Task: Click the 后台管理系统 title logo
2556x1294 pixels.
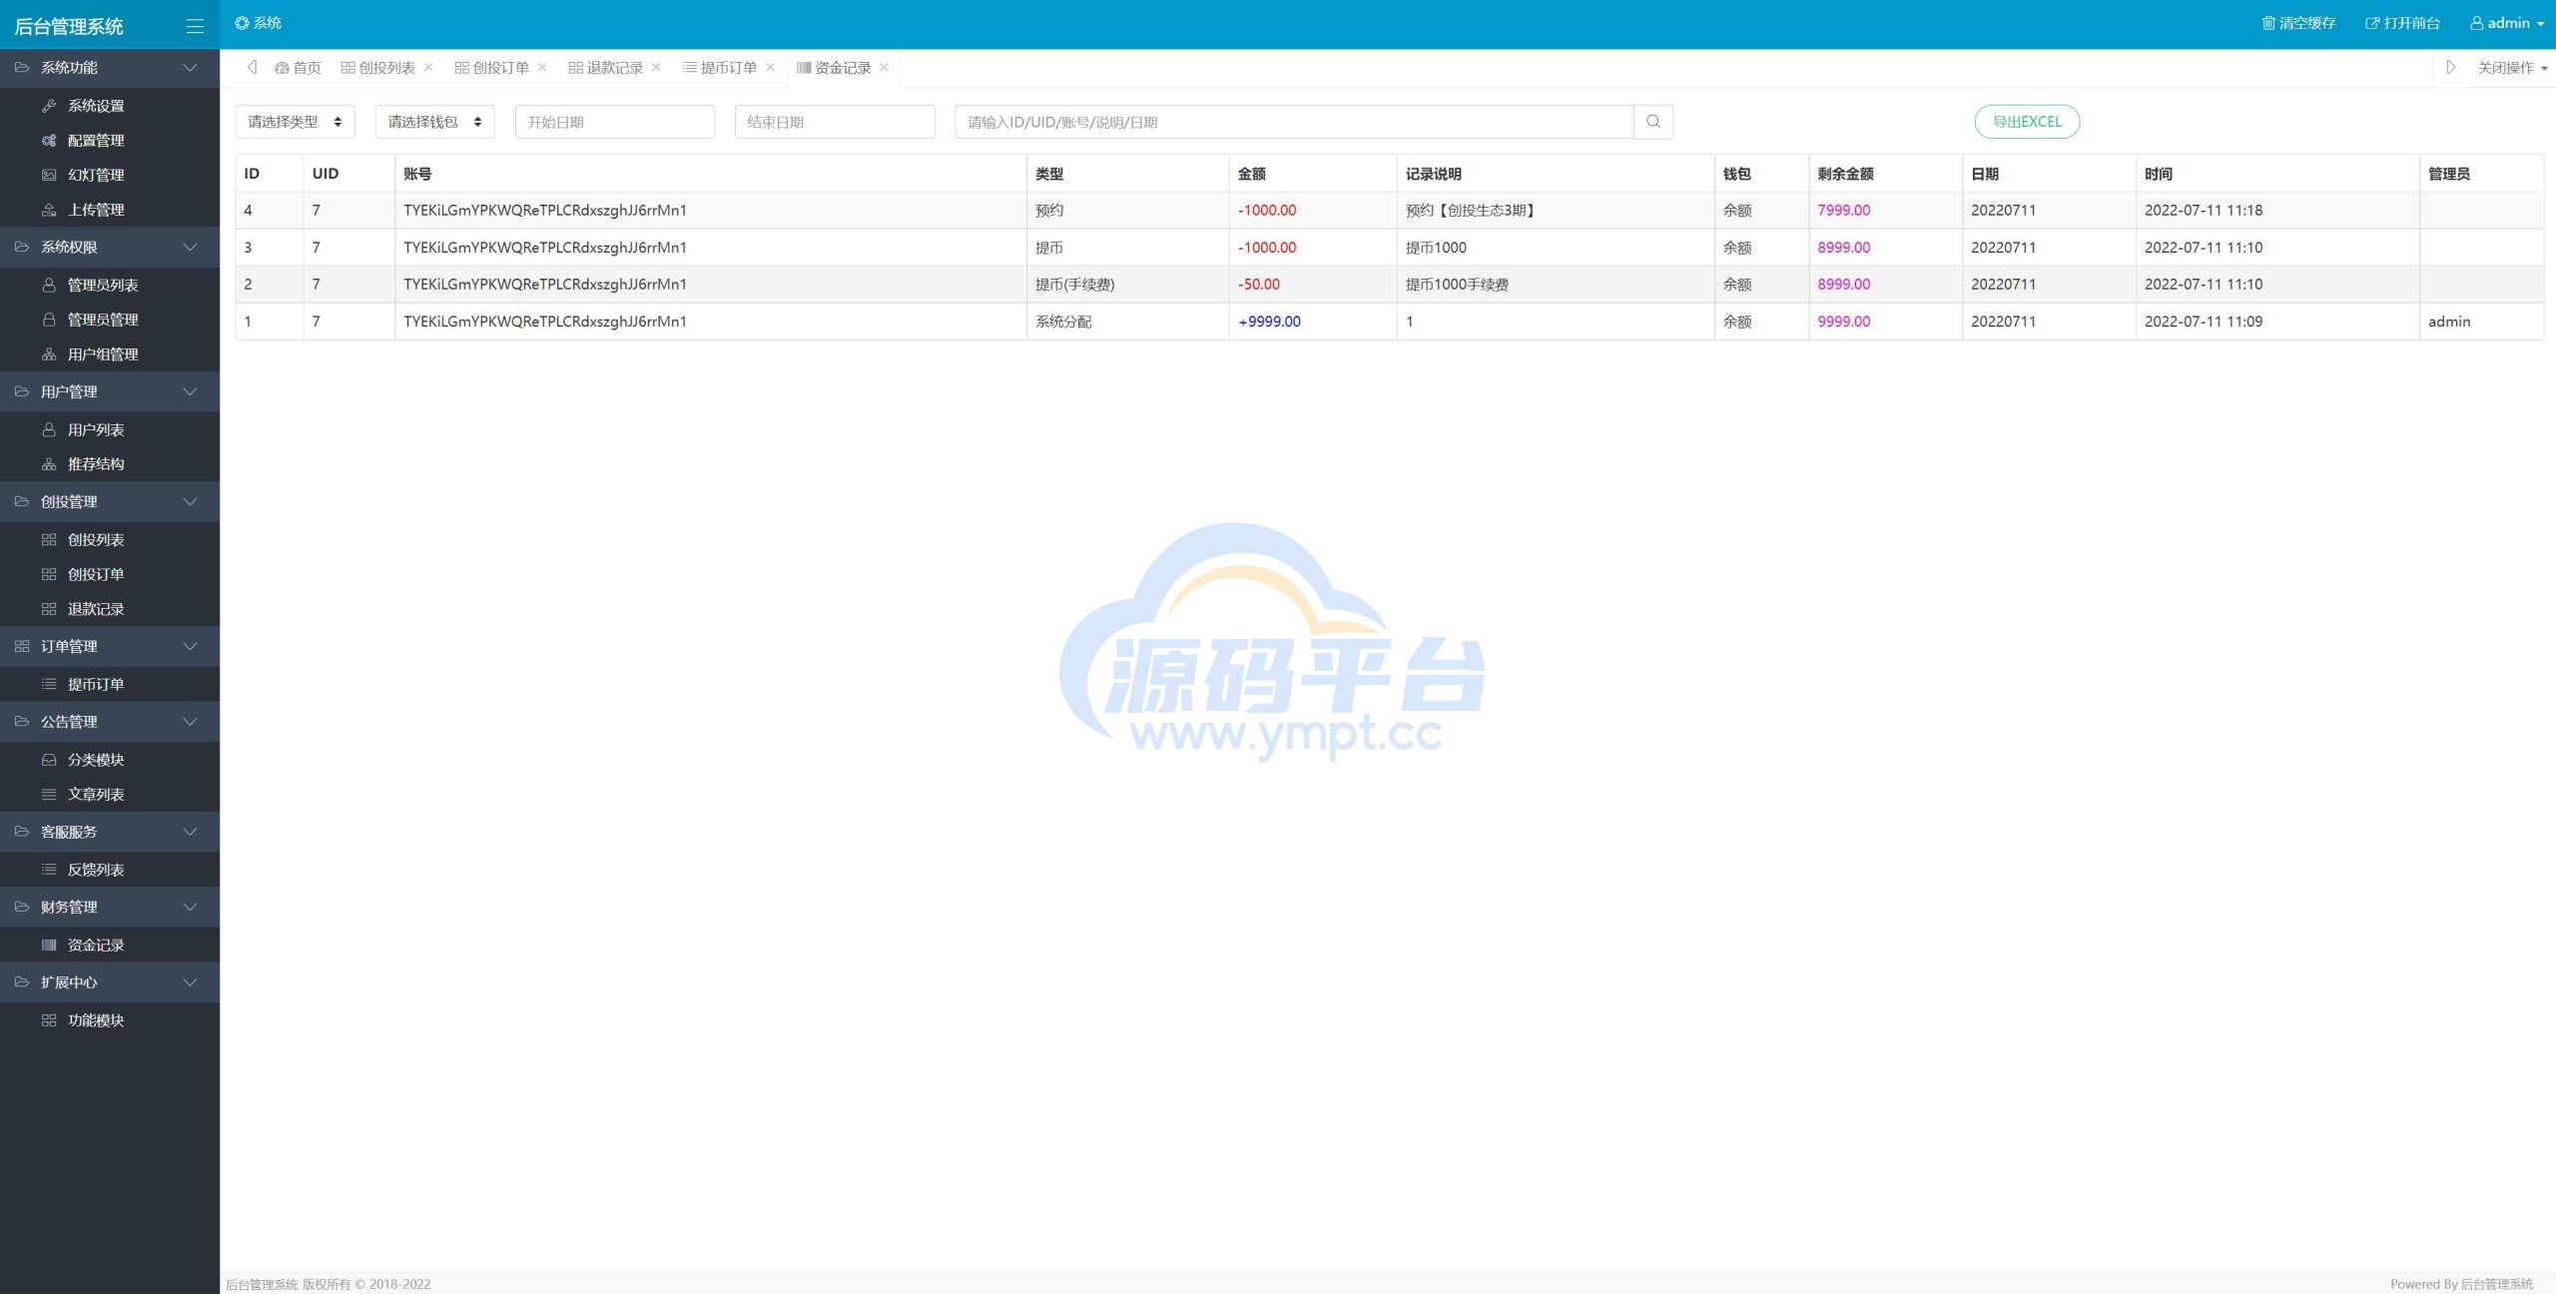Action: (x=69, y=26)
